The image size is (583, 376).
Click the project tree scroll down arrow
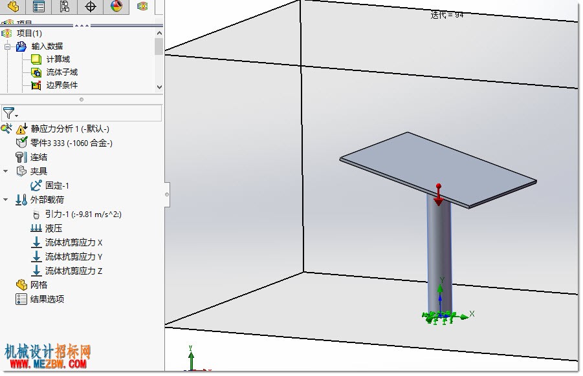tap(159, 87)
